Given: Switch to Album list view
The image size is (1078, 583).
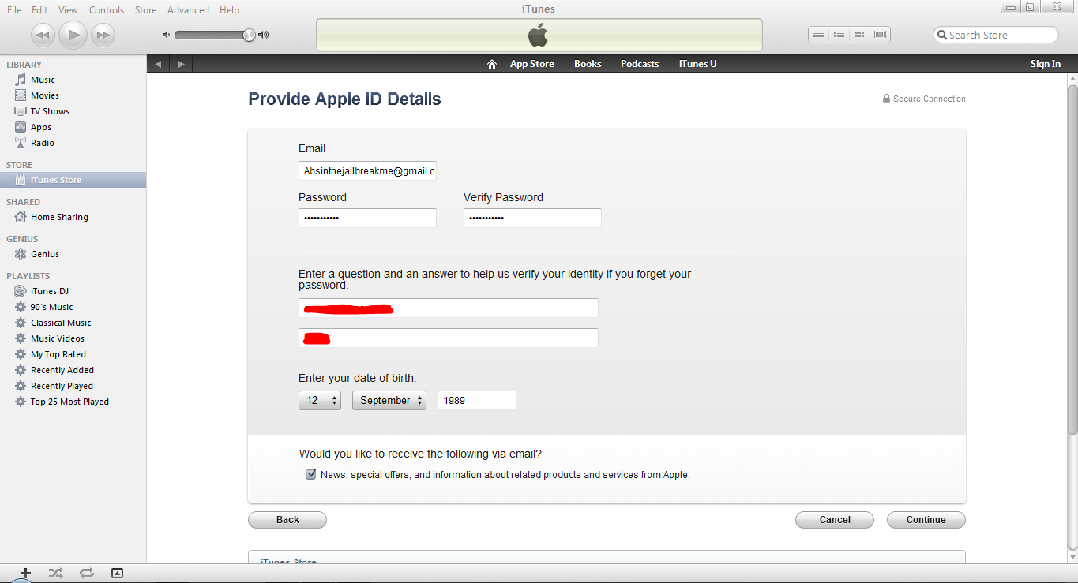Looking at the screenshot, I should [x=839, y=35].
